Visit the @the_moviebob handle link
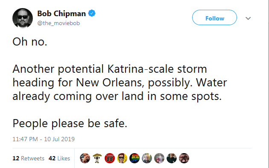Screen dimensions: 269x168 (58, 23)
